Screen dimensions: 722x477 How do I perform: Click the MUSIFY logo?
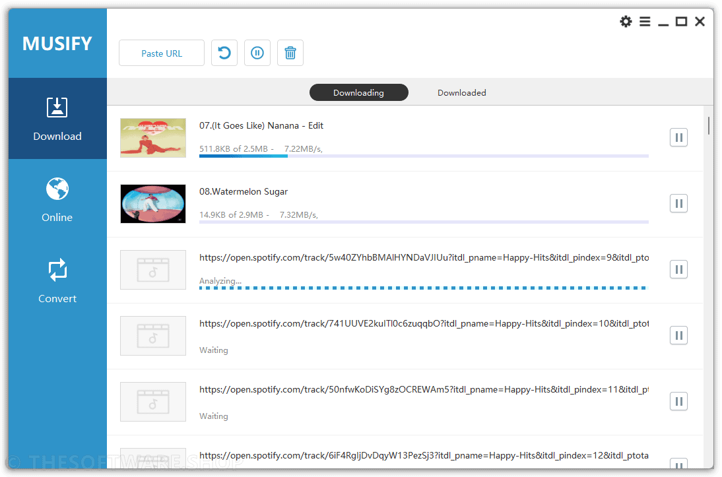point(57,44)
